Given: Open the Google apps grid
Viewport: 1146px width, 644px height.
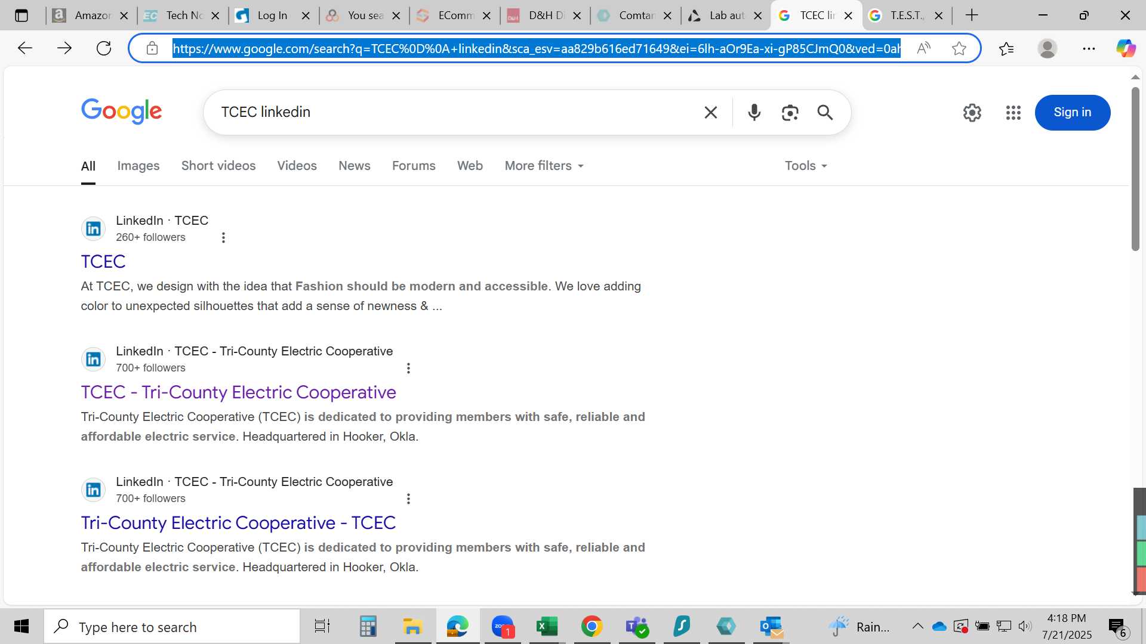Looking at the screenshot, I should (x=1013, y=112).
